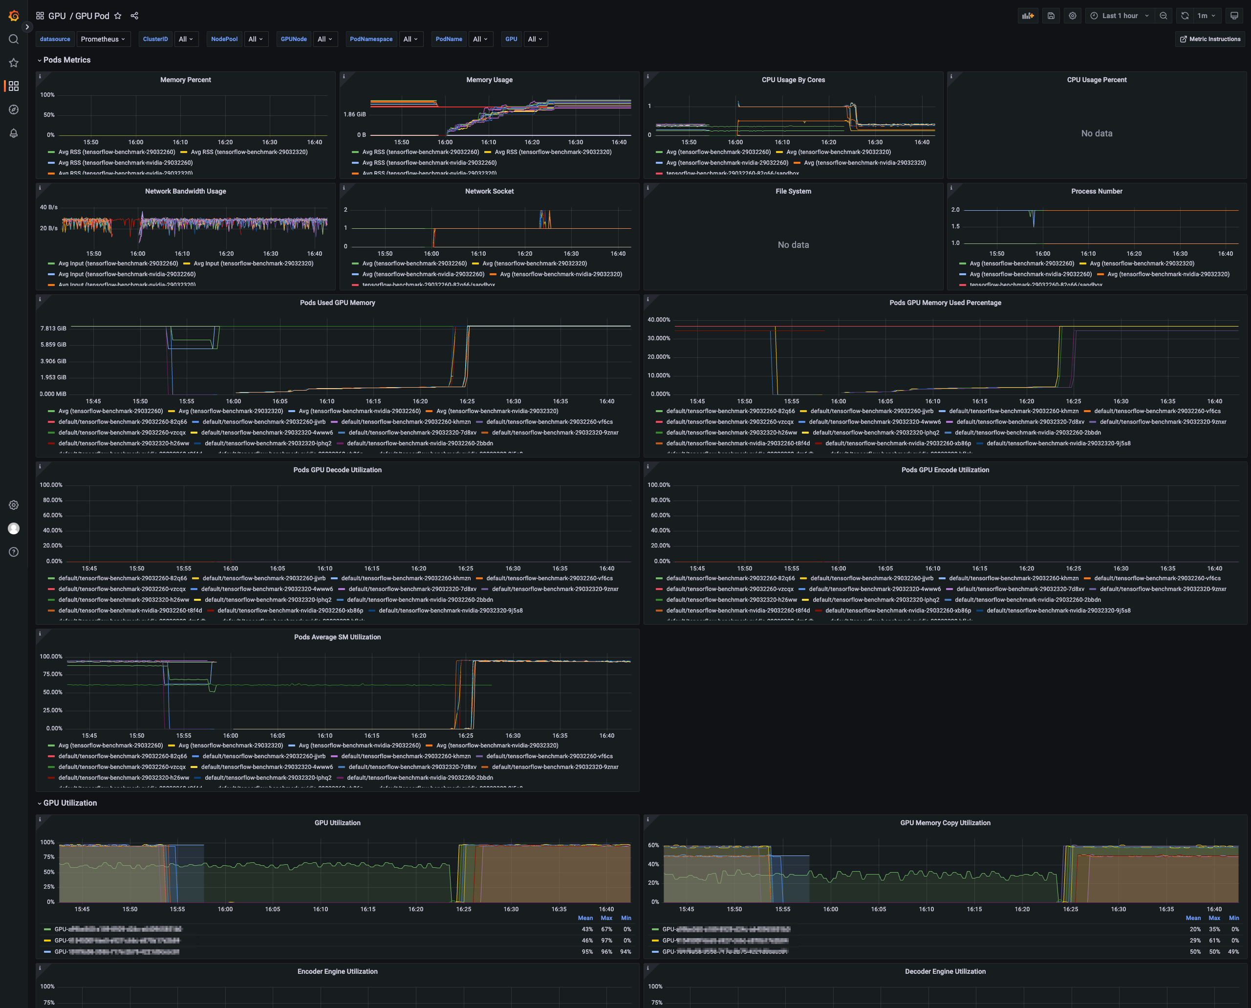Mark dashboard as favorite star

point(118,16)
